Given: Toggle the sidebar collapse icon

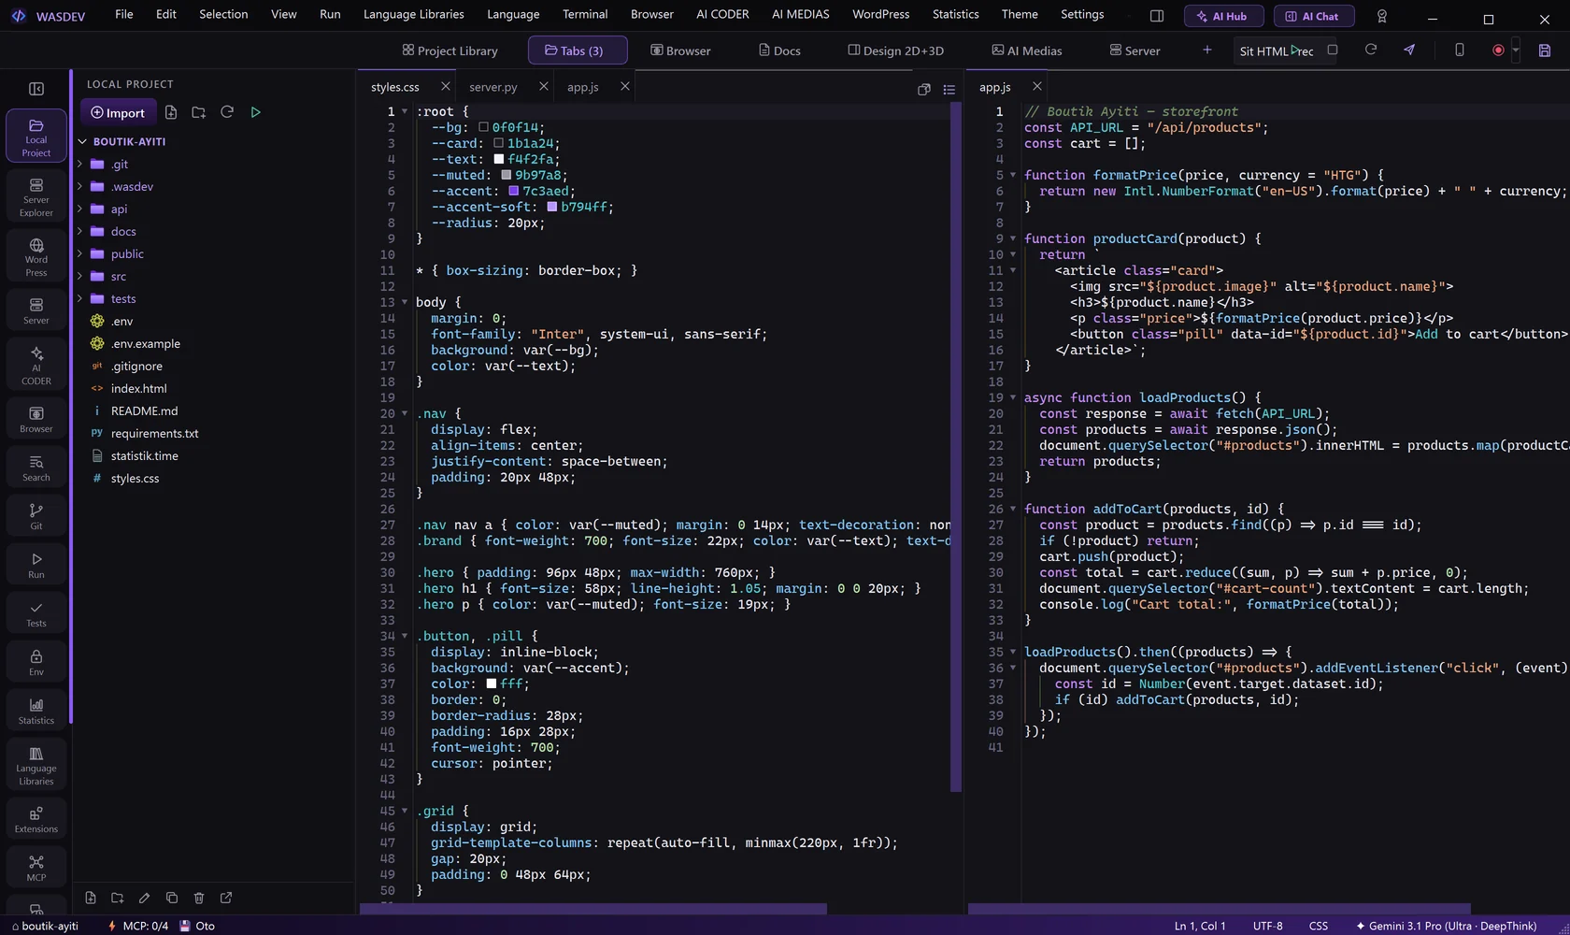Looking at the screenshot, I should [x=36, y=89].
